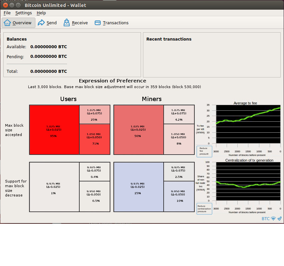The height and width of the screenshot is (266, 284).
Task: Open the Help menu
Action: (41, 13)
